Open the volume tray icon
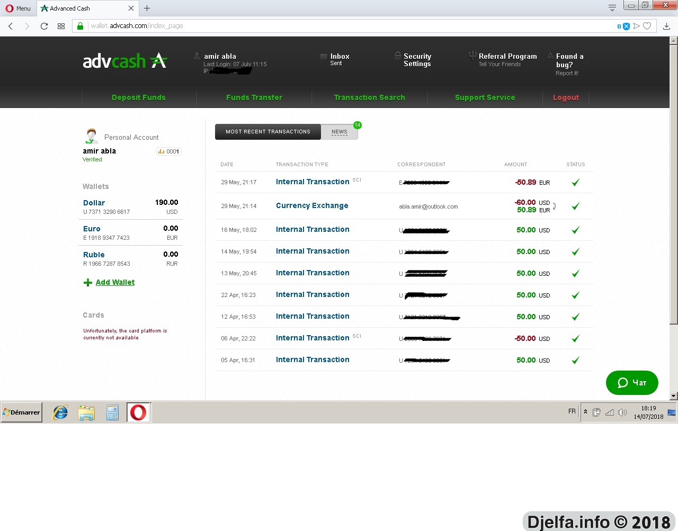Viewport: 678px width, 531px height. (622, 412)
